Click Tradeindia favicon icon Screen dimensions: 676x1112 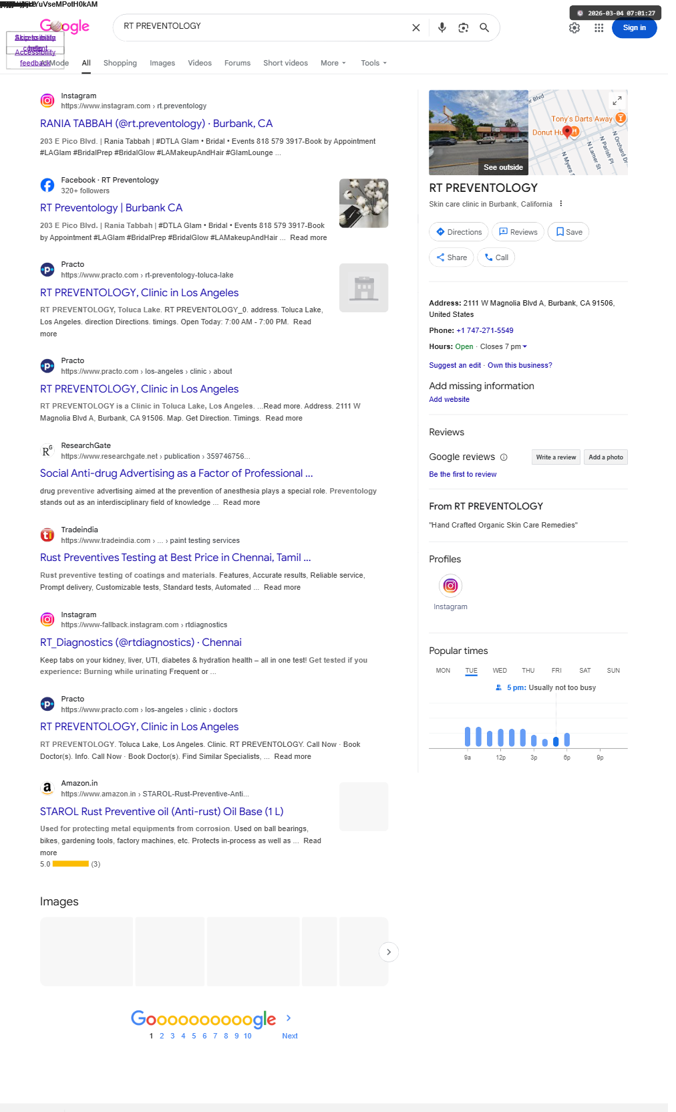tap(47, 534)
